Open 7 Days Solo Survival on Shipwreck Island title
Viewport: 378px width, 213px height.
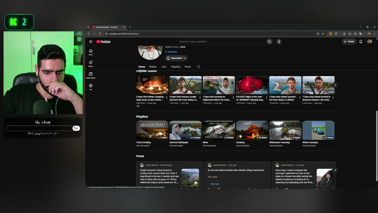coord(216,98)
